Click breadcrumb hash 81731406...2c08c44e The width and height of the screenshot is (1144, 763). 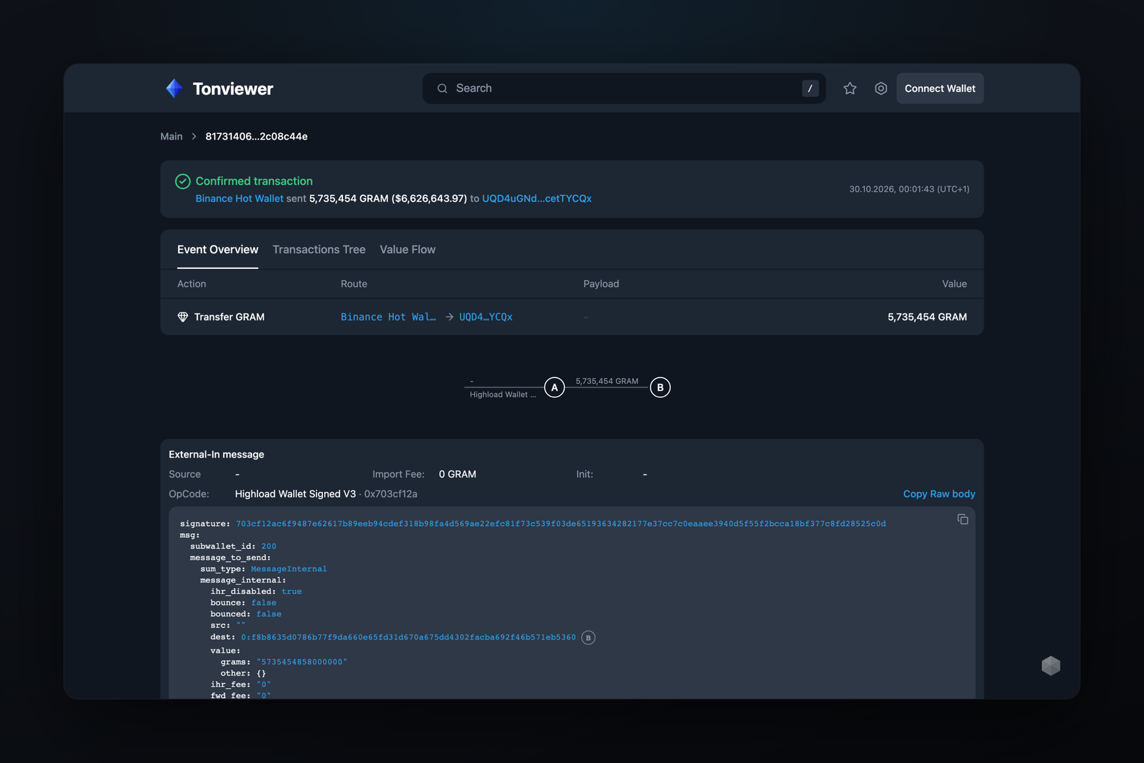256,136
